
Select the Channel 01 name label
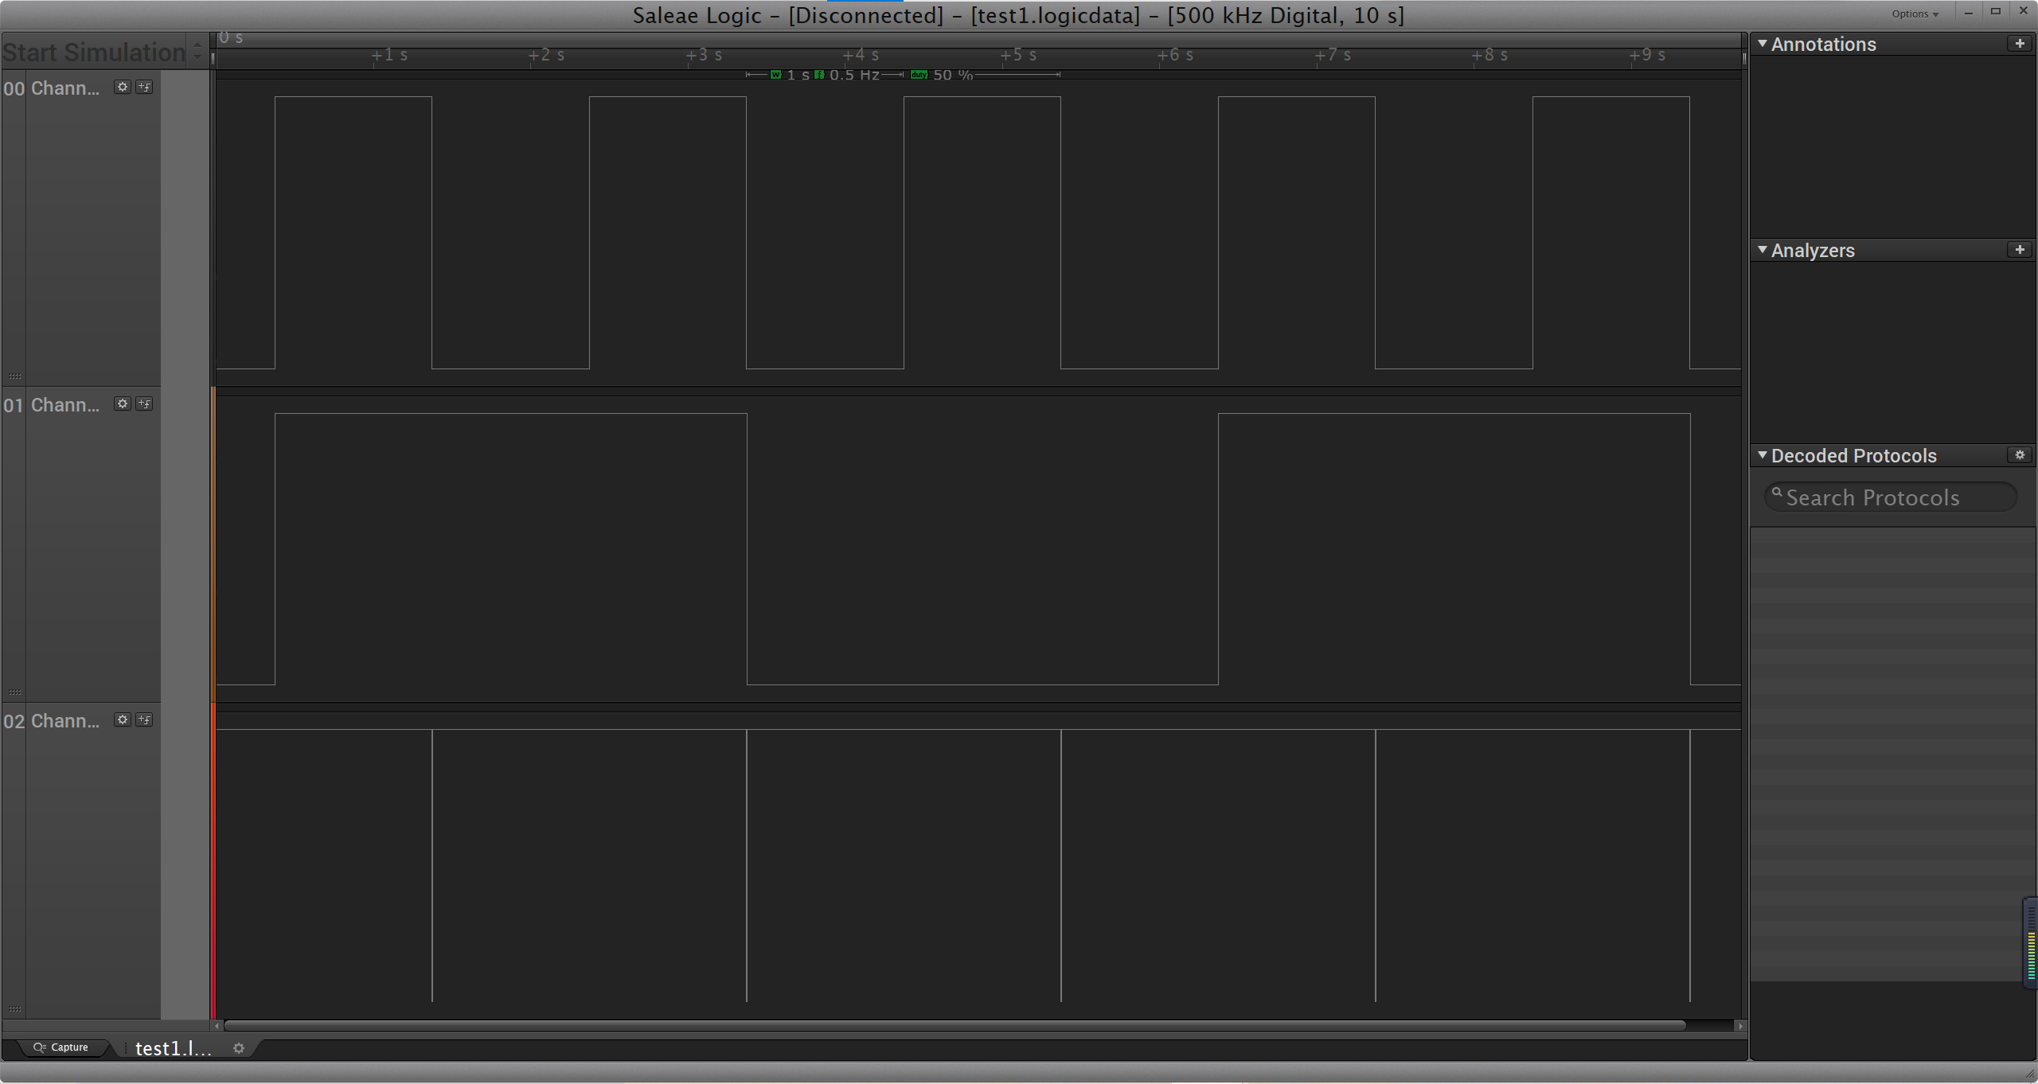(65, 405)
